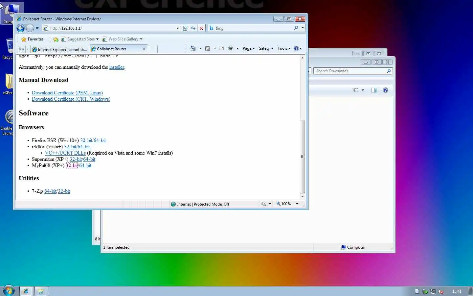Open Help icon in Downloads window

coord(386,90)
